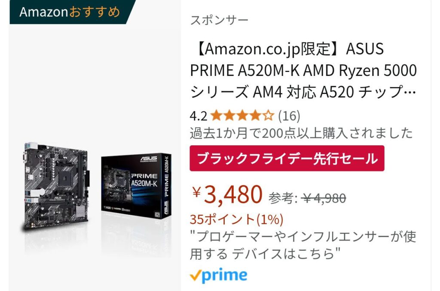Click the PRIME A520M-K retail box image
This screenshot has height=291, width=440.
pyautogui.click(x=136, y=186)
